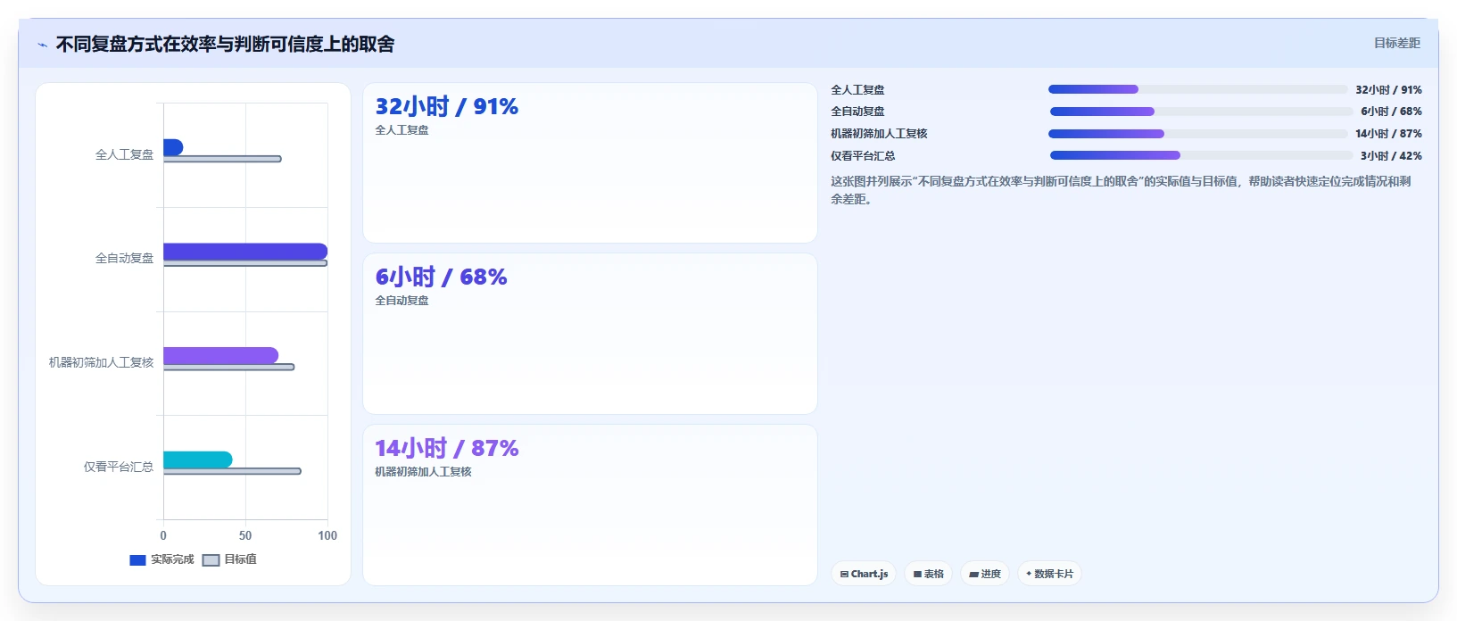Select the 数据卡片 tag chip
This screenshot has height=621, width=1457.
click(x=1049, y=574)
